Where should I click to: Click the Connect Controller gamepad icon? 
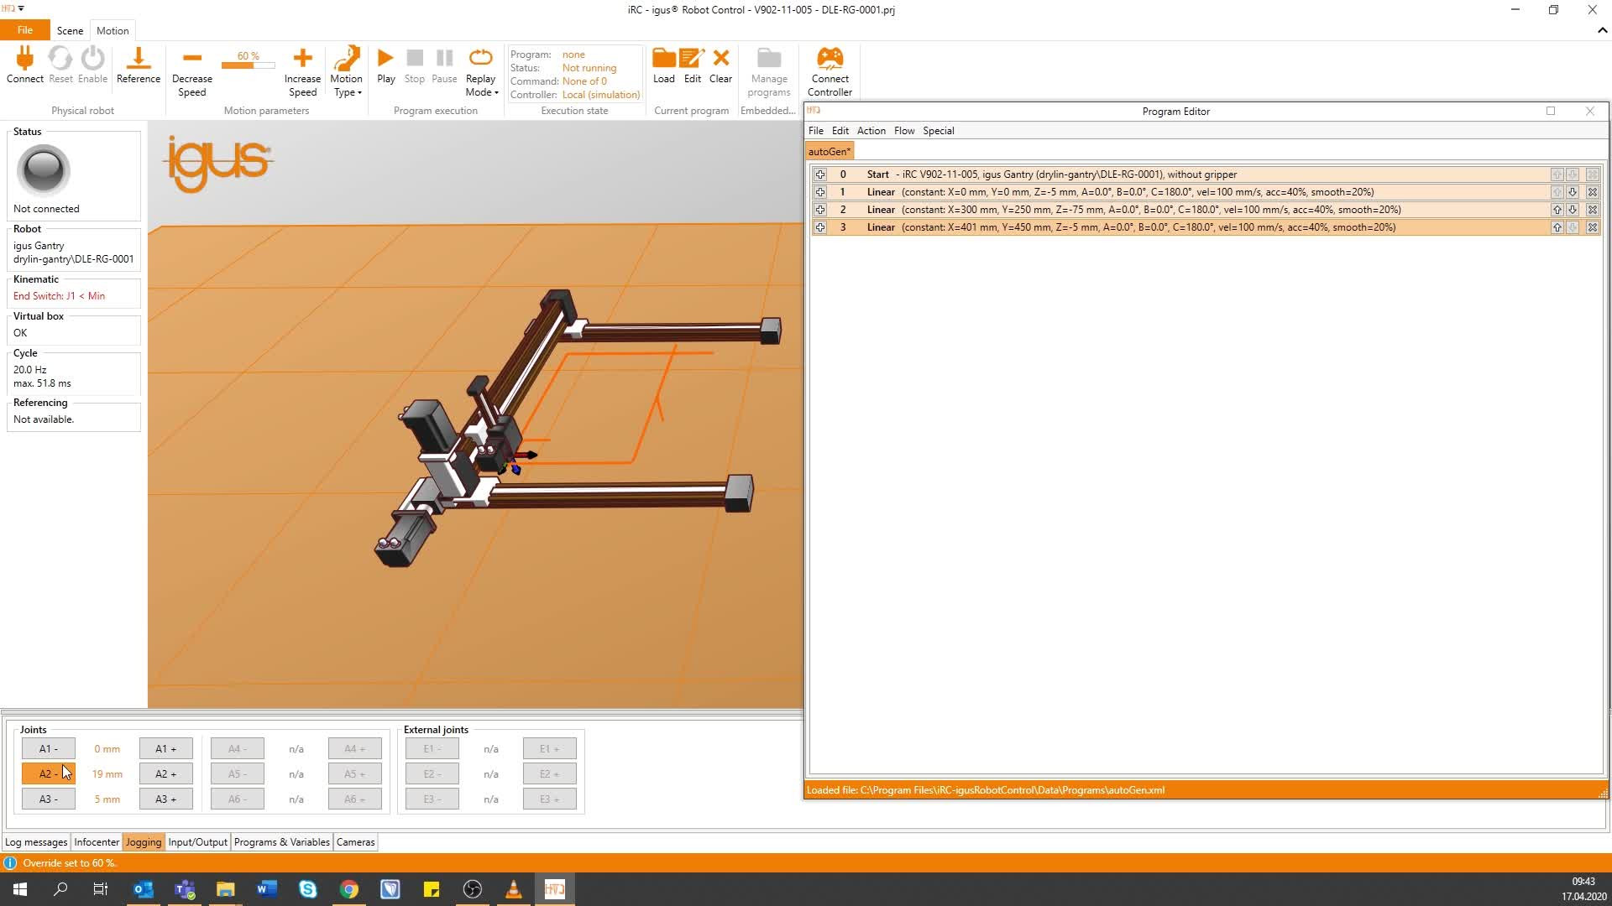[830, 58]
